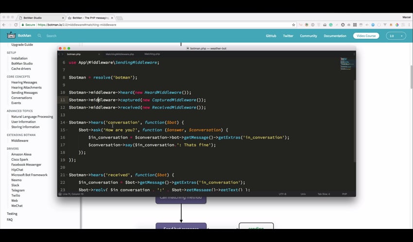Click the blue circular extension icon in Chrome toolbar
This screenshot has width=413, height=242.
click(373, 25)
